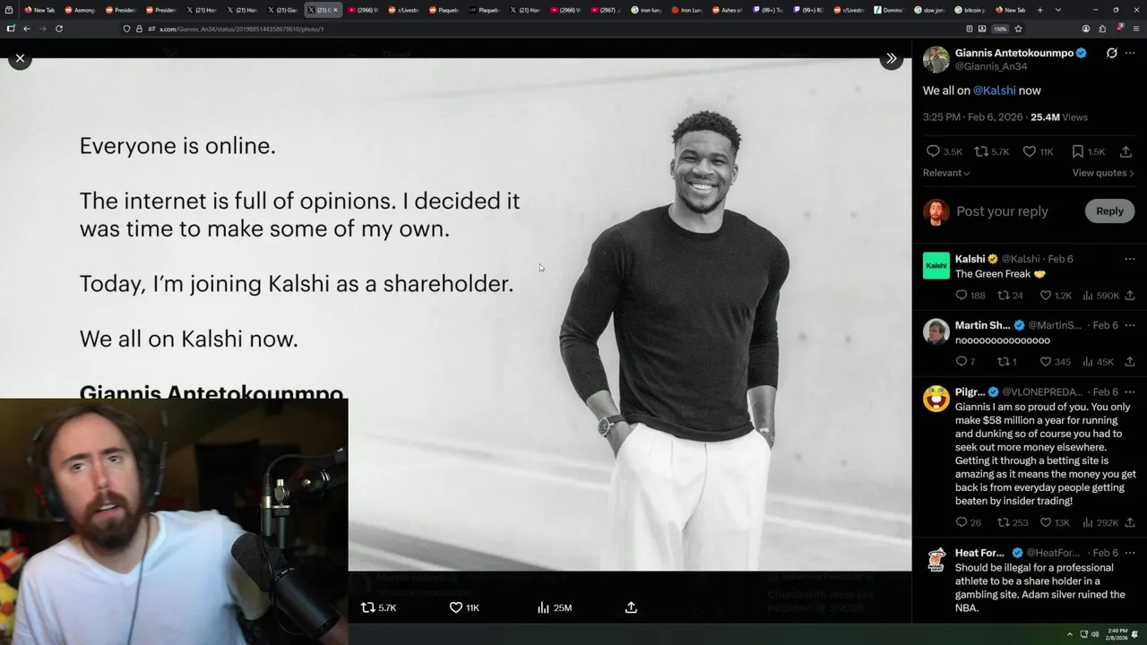Click the Grok icon on Giannis's post
The image size is (1147, 645).
click(x=1111, y=53)
